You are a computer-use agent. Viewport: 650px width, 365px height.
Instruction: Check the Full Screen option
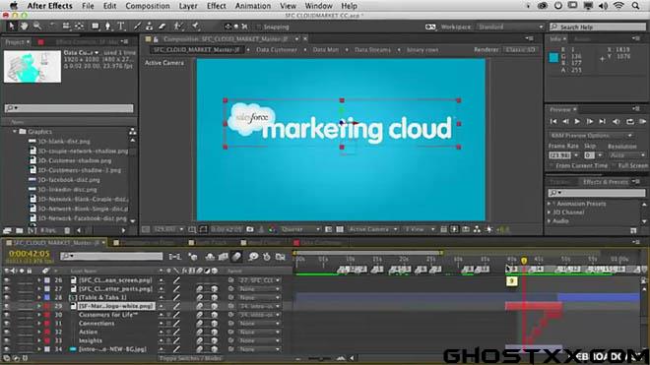(x=614, y=165)
